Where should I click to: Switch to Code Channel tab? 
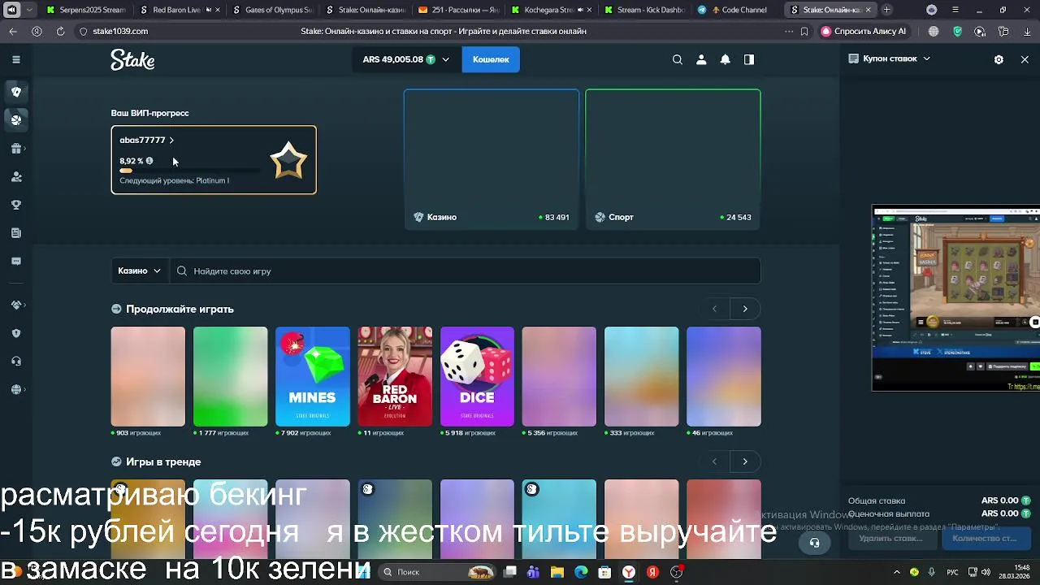(x=737, y=10)
